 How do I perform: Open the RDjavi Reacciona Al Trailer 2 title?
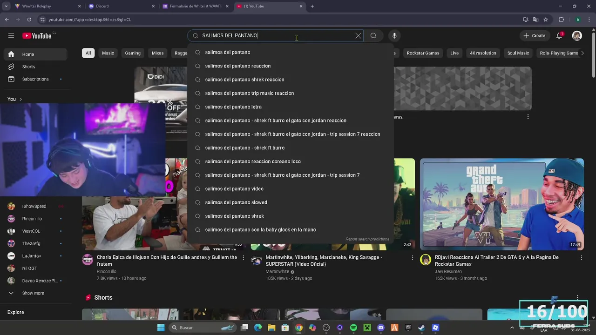(x=496, y=261)
